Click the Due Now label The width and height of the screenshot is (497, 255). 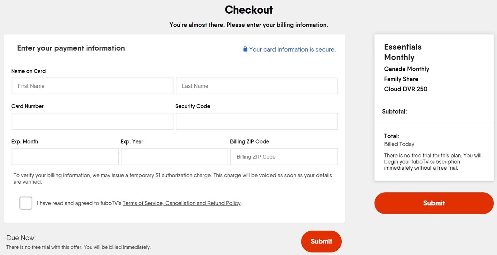(x=21, y=238)
